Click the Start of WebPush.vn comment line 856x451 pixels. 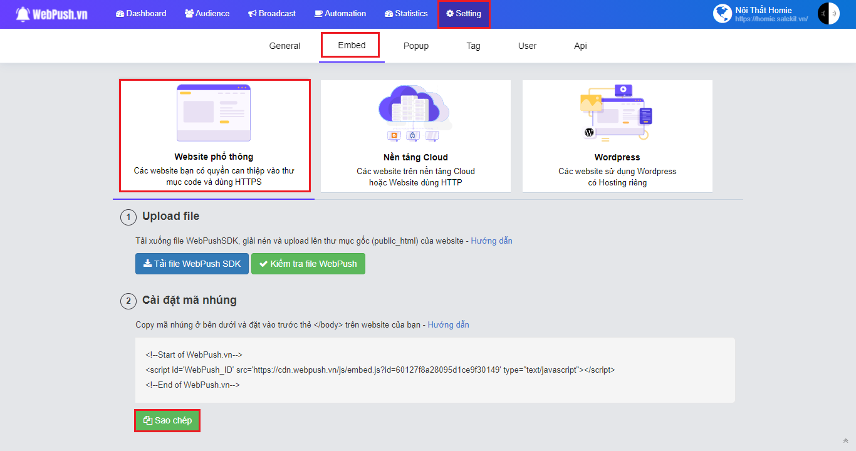(x=194, y=355)
